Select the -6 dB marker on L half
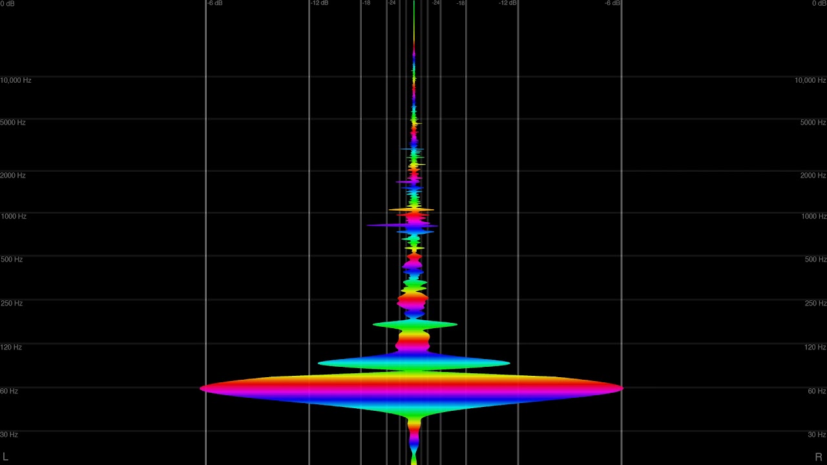Viewport: 827px width, 465px height. (x=215, y=3)
